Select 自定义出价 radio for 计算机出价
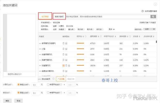The width and height of the screenshot is (160, 103). pos(18,85)
